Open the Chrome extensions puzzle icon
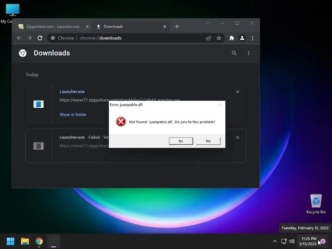This screenshot has height=249, width=332. click(232, 38)
